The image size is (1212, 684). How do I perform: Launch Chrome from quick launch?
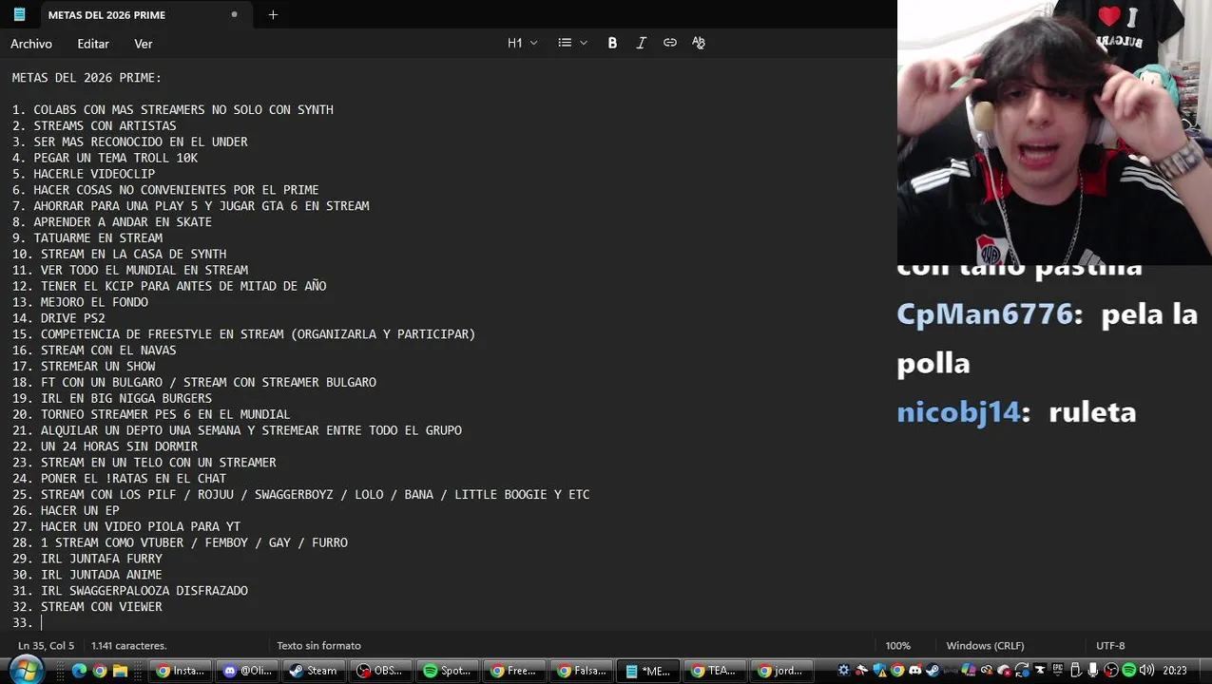point(100,671)
